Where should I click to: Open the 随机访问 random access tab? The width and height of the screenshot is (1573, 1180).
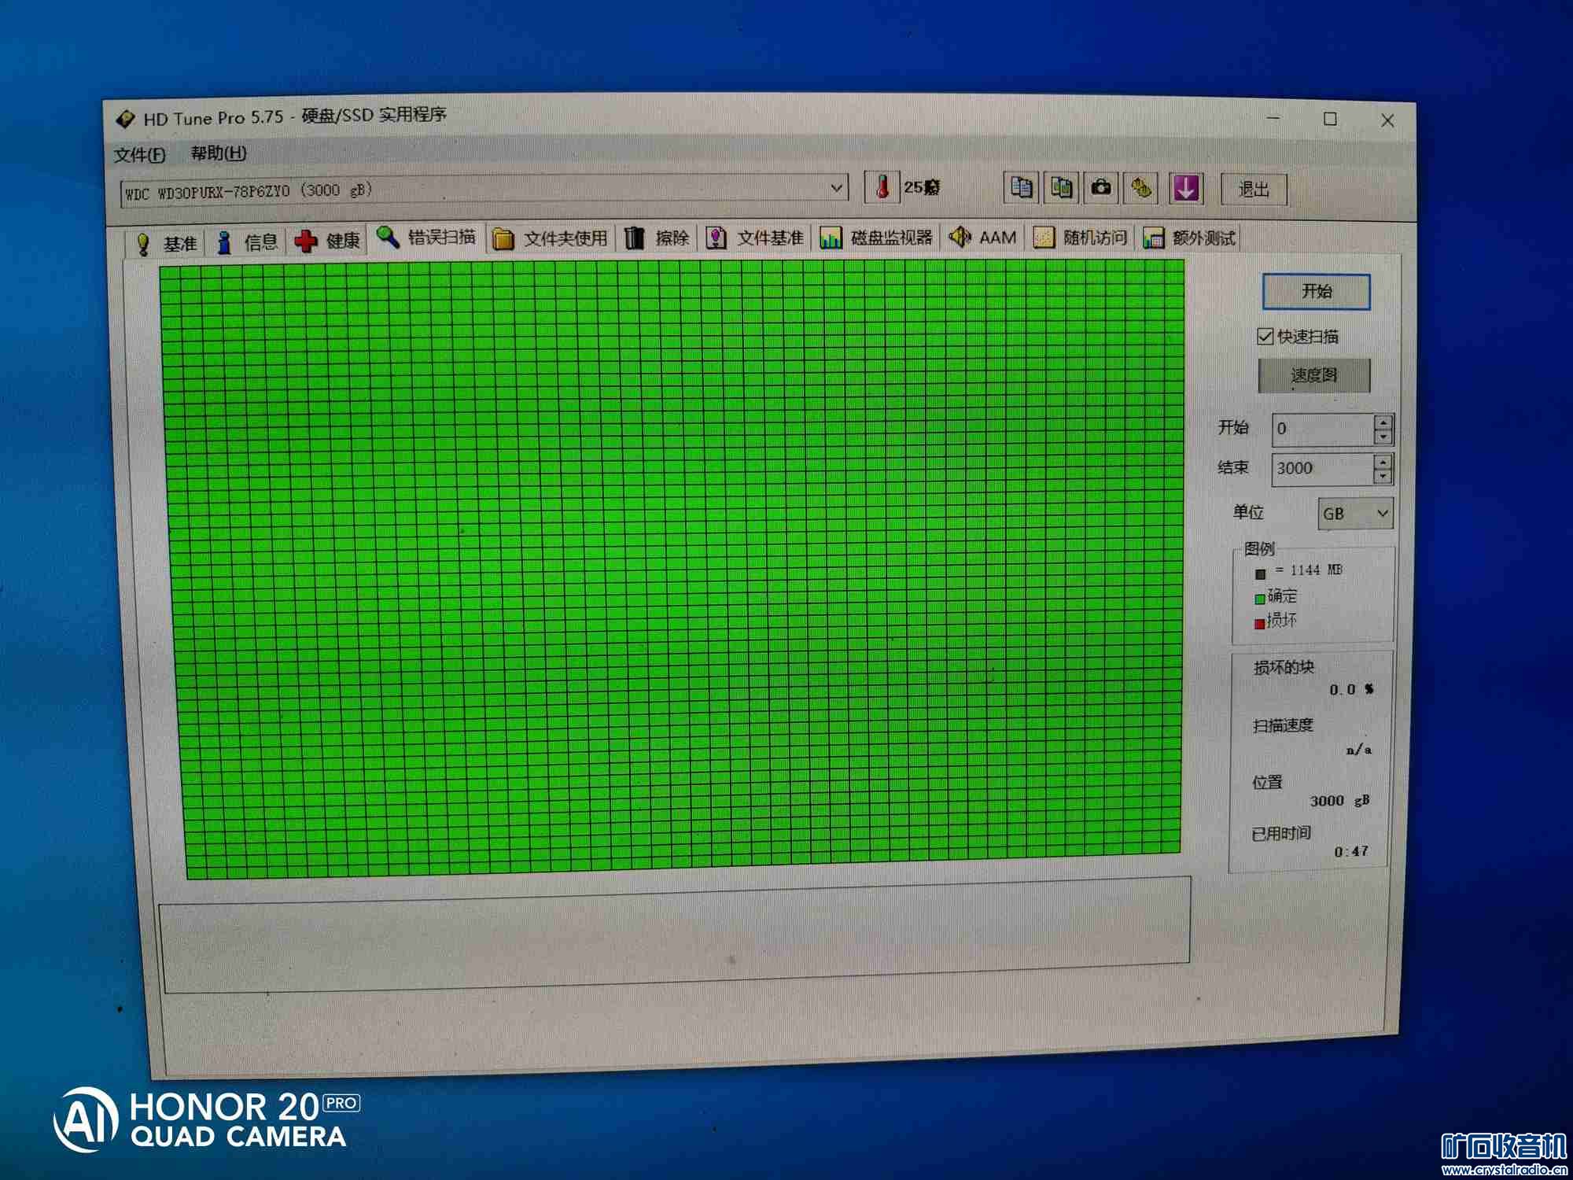pos(1081,237)
